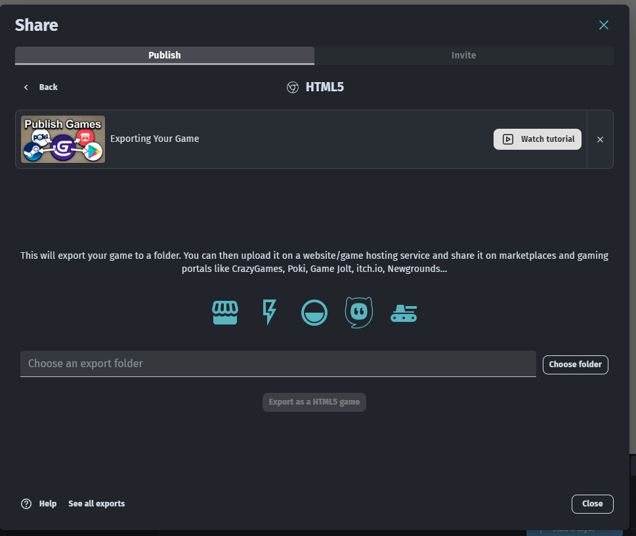Click the play icon in Watch tutorial
636x536 pixels.
coord(508,139)
